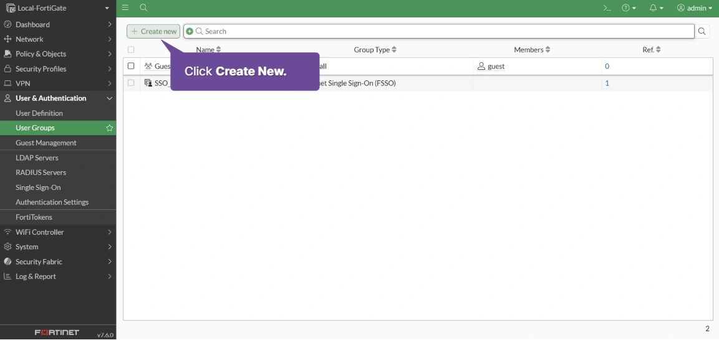
Task: Sort by Members column arrows
Action: click(x=548, y=49)
